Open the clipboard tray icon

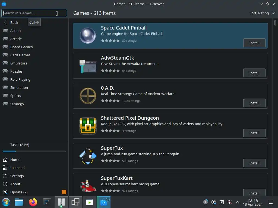pos(222,202)
